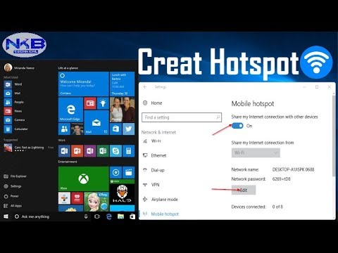338x253 pixels.
Task: Open Camera from the Most Used list
Action: click(14, 120)
